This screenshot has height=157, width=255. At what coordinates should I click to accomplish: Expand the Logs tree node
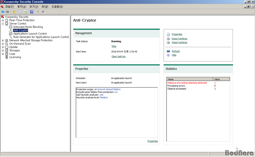point(3,54)
